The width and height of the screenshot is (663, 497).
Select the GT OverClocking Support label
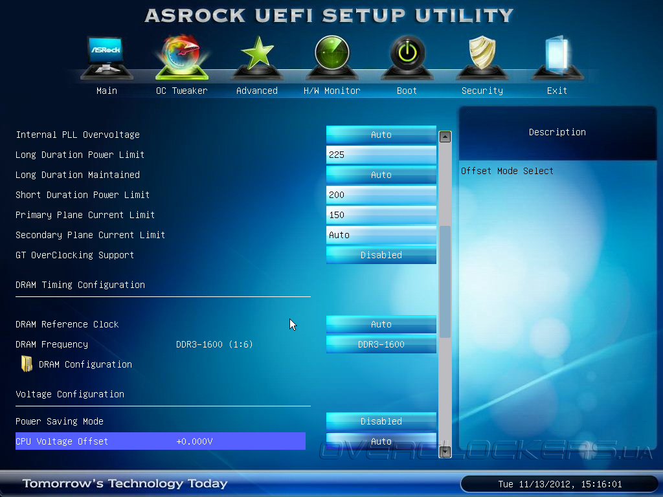[x=75, y=255]
